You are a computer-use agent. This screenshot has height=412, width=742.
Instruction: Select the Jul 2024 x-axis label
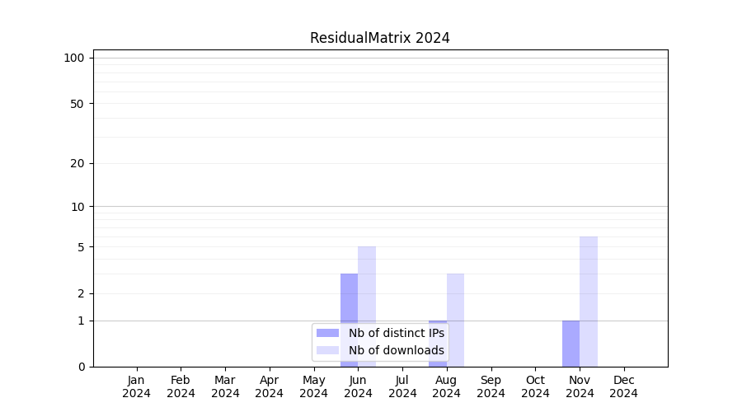402,386
